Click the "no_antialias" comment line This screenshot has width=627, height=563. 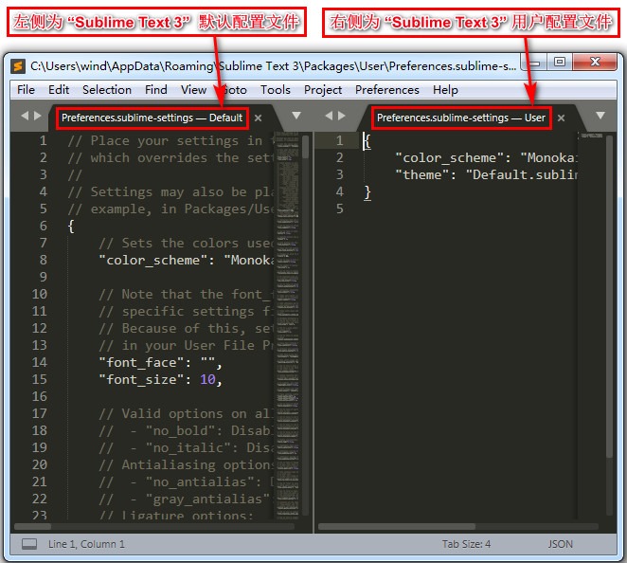pos(187,481)
